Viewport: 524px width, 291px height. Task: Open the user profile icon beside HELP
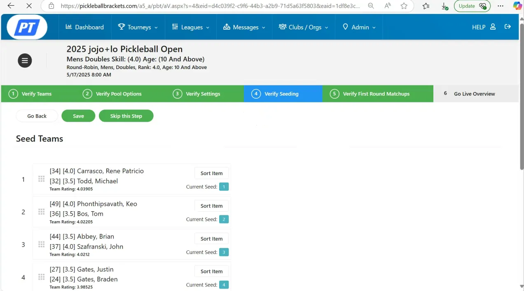[x=493, y=27]
